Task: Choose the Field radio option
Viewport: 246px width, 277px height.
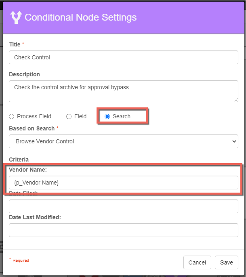Action: (69, 116)
